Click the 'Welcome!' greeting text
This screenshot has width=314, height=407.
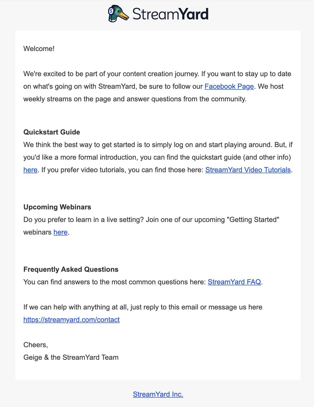coord(39,49)
